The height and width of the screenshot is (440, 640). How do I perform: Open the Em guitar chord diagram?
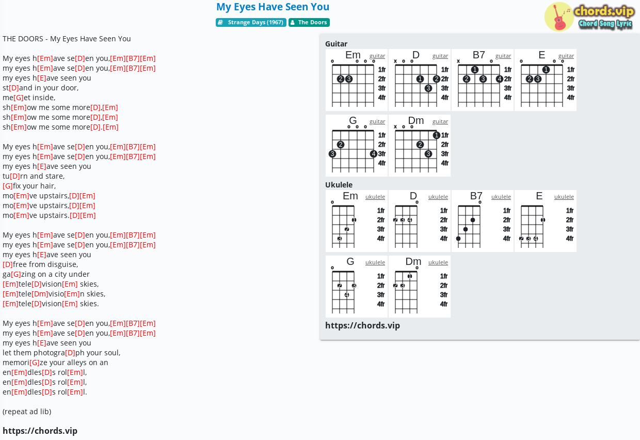tap(357, 80)
